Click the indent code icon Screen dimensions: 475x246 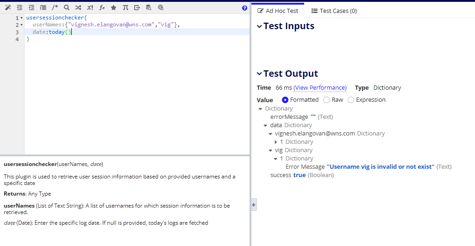[x=31, y=7]
